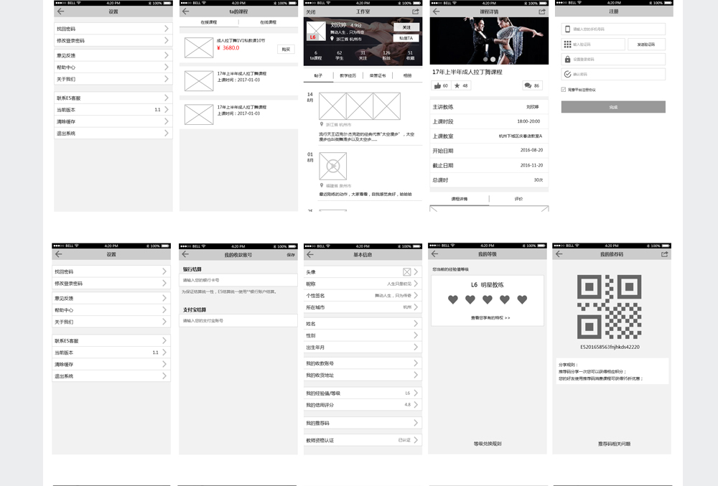718x486 pixels.
Task: Tap 关闭 on the 工作室 header
Action: tap(310, 12)
